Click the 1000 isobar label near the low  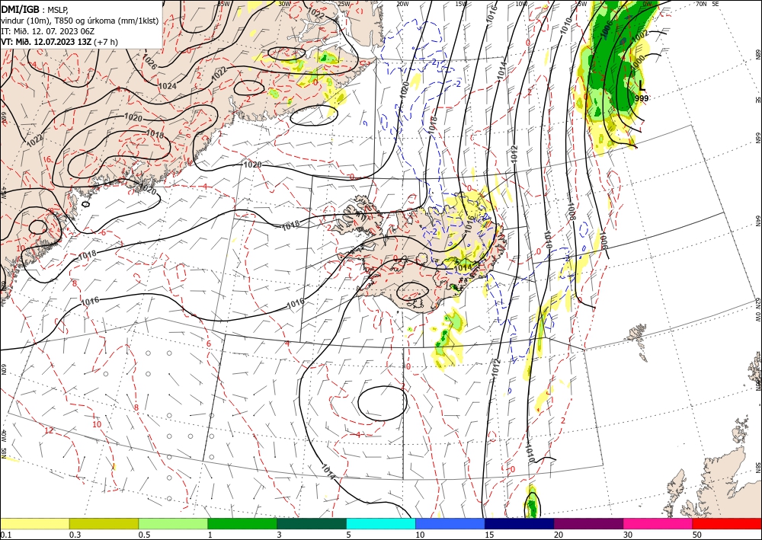pos(638,62)
